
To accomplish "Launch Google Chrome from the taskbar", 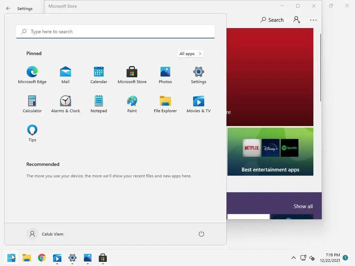I will (42, 258).
